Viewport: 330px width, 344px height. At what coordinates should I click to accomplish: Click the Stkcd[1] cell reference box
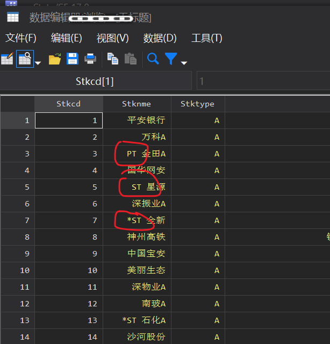pos(96,81)
